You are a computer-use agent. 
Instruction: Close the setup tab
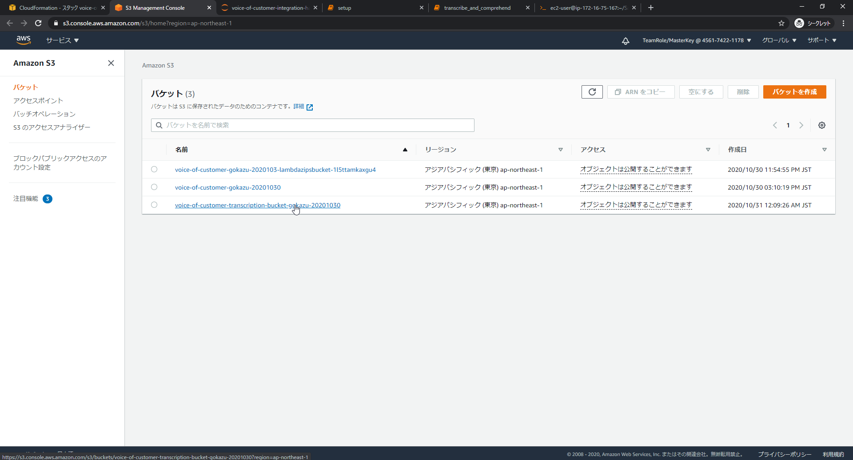pyautogui.click(x=422, y=8)
